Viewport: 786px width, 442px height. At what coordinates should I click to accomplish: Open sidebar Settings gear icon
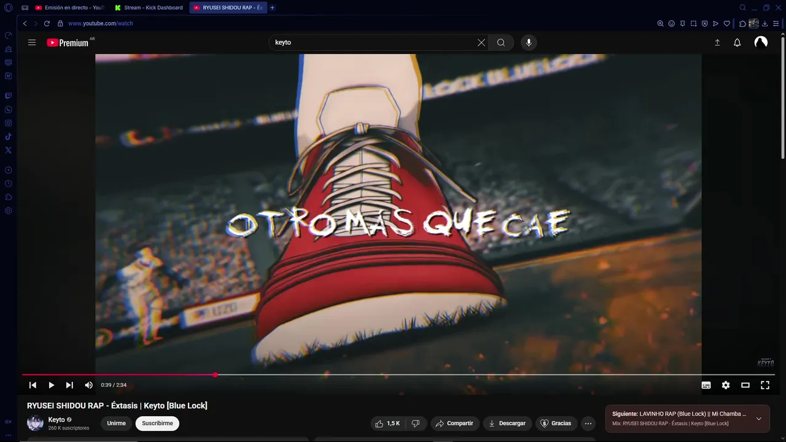[8, 211]
